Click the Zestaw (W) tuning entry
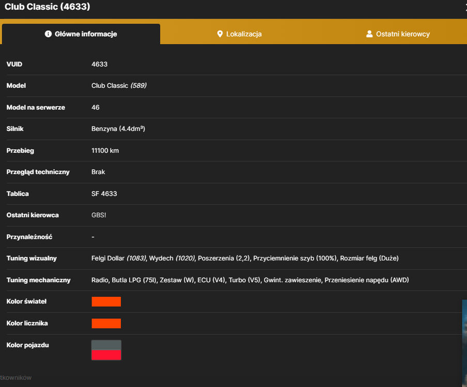The image size is (467, 387). click(x=177, y=280)
